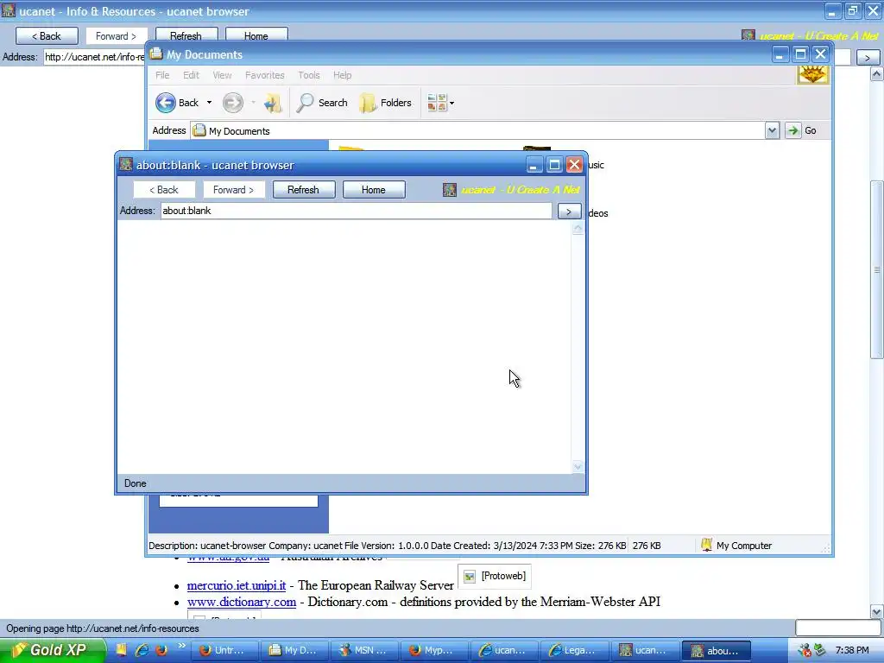Toggle Folders pane in My Documents
Image resolution: width=884 pixels, height=663 pixels.
(x=386, y=103)
